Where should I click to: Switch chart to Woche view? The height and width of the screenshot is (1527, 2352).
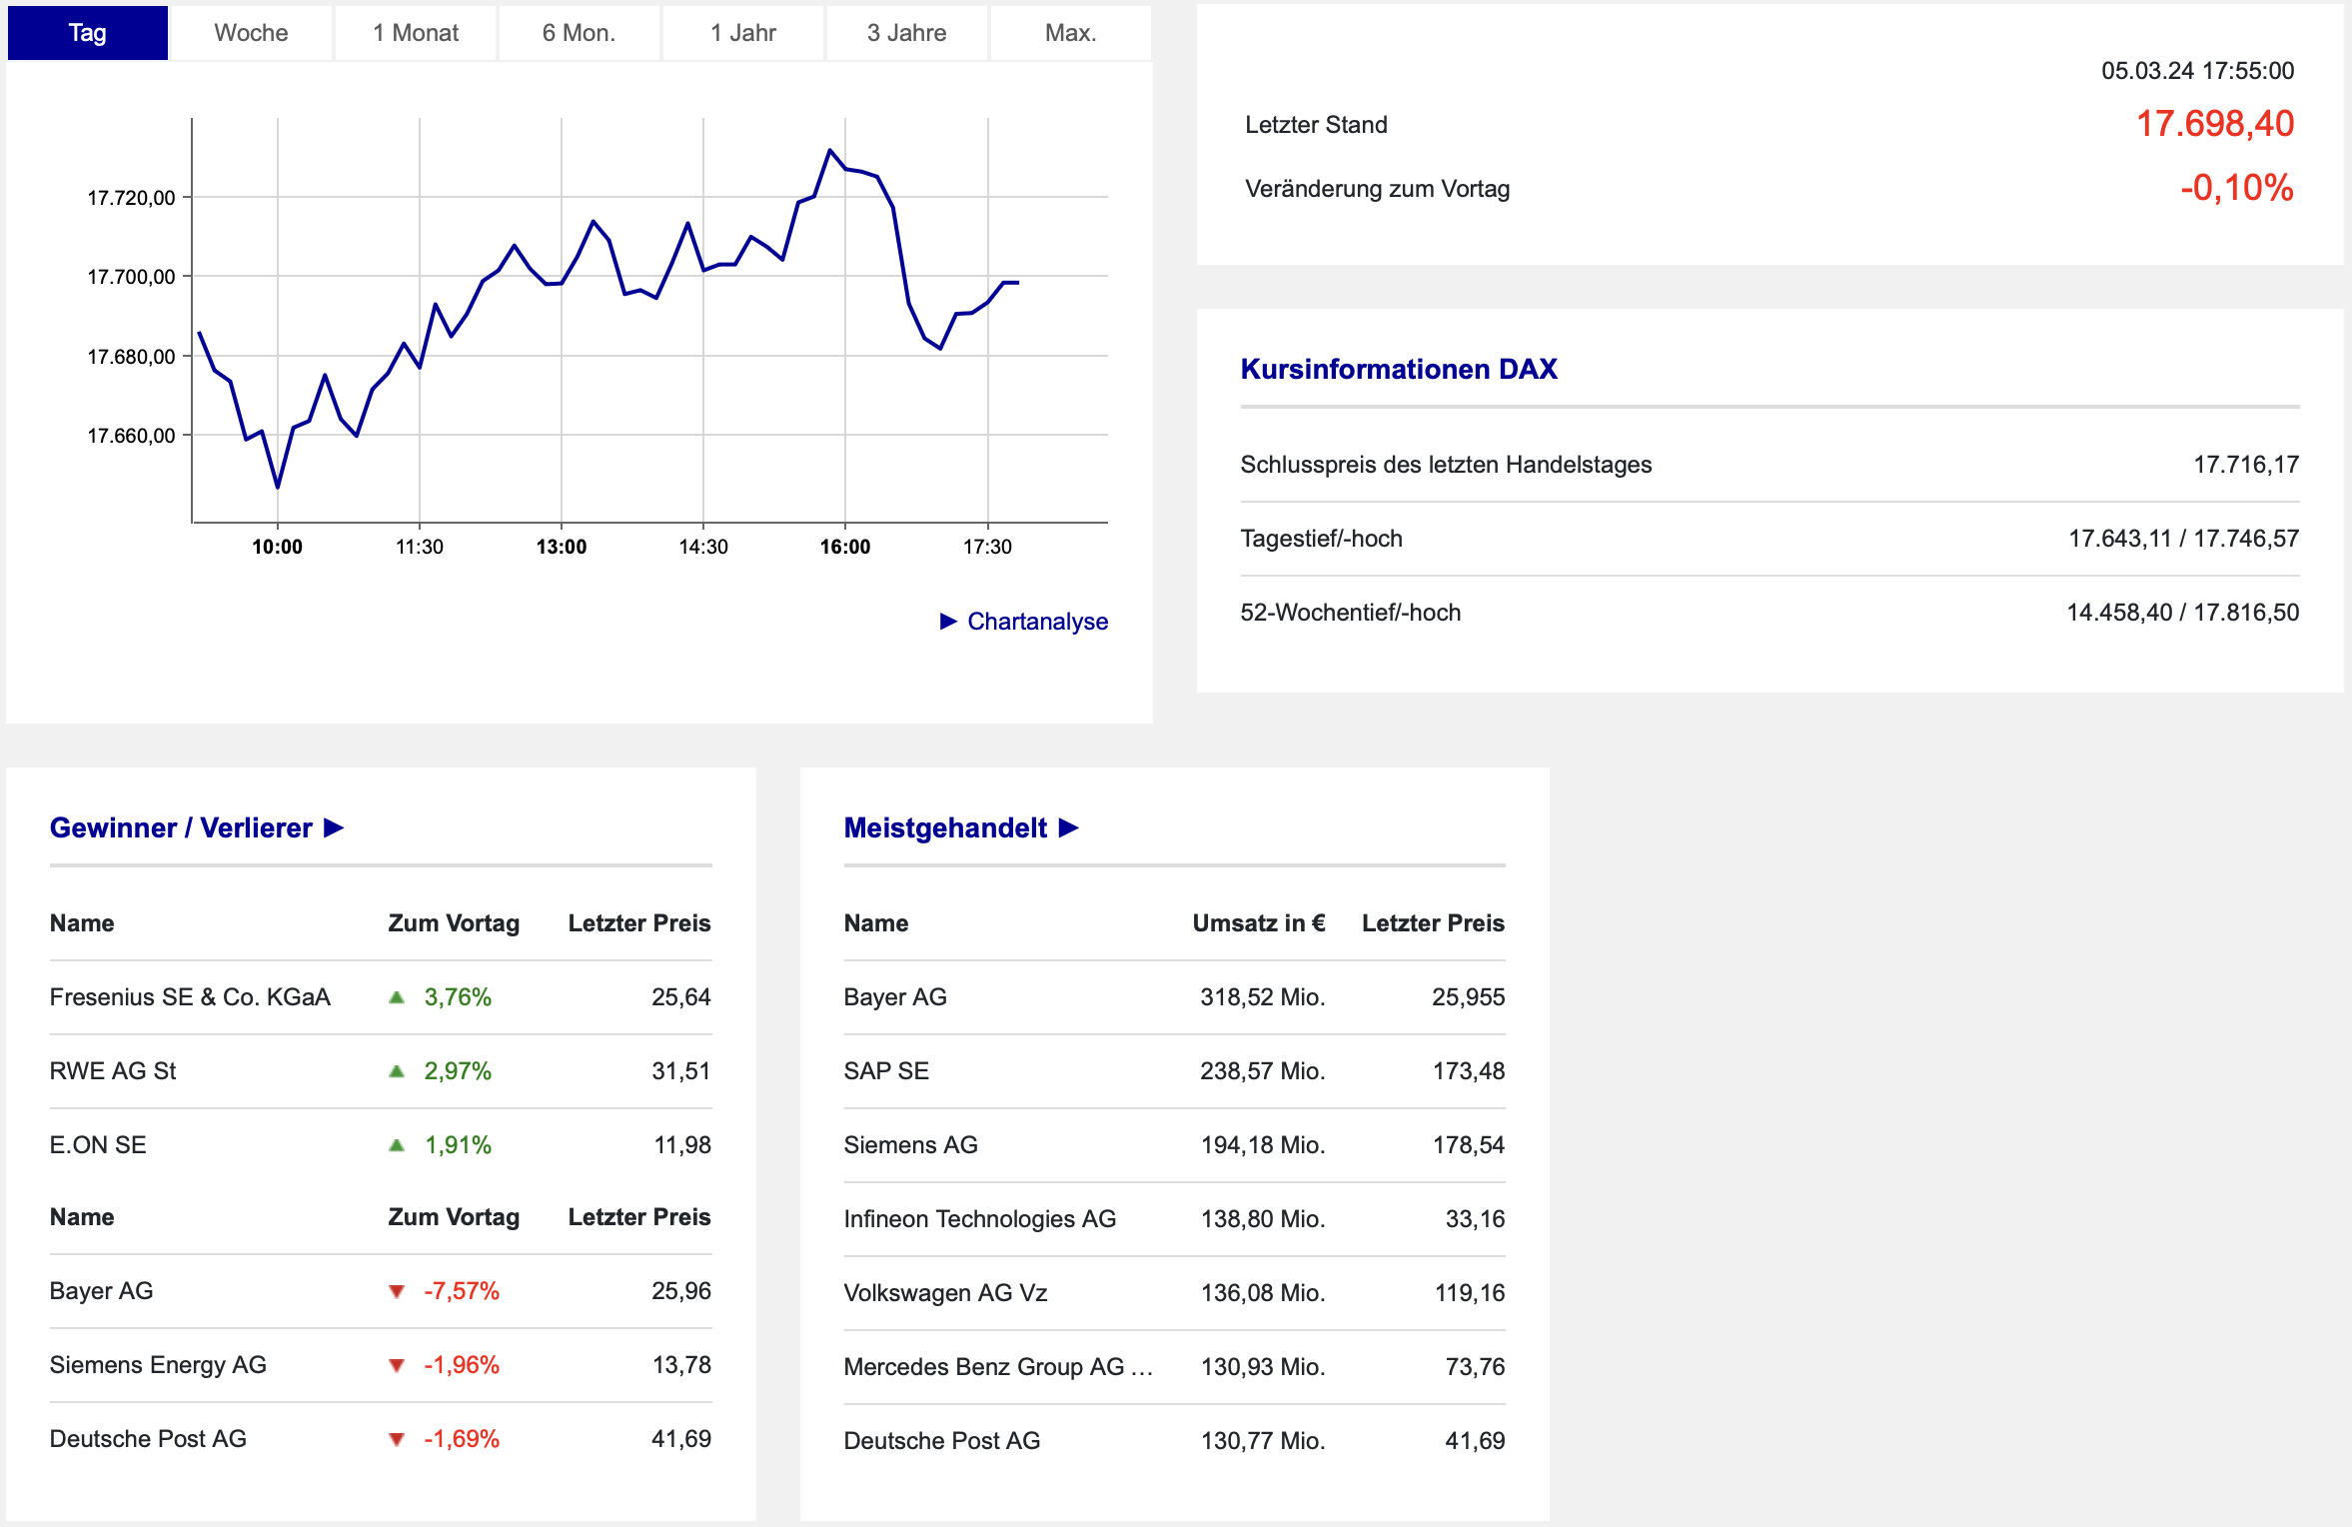(x=251, y=33)
